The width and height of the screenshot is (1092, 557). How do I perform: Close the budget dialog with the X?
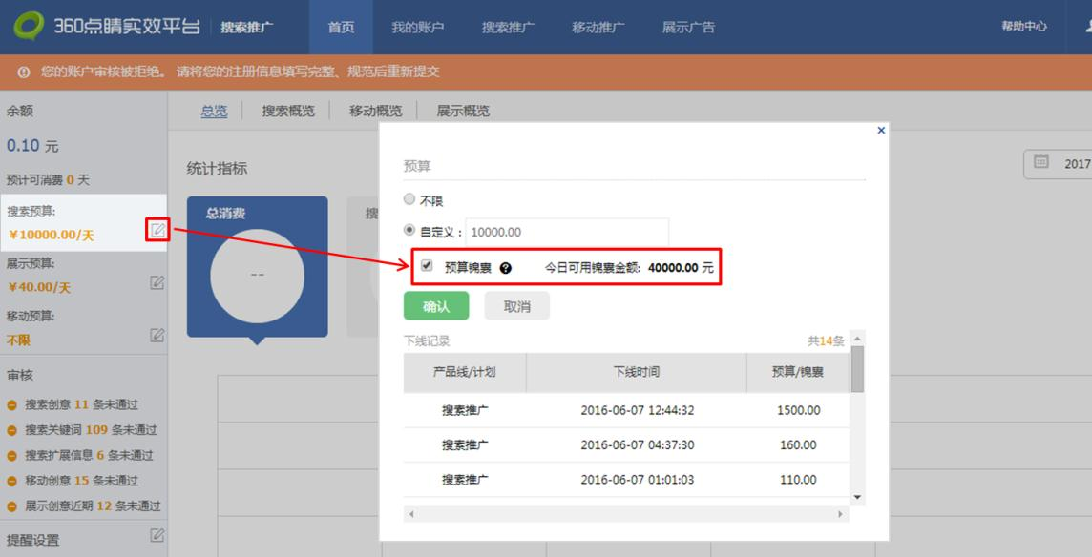[x=881, y=130]
